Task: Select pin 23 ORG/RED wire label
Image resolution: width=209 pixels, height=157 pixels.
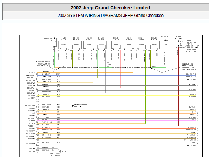Action: tap(46, 127)
